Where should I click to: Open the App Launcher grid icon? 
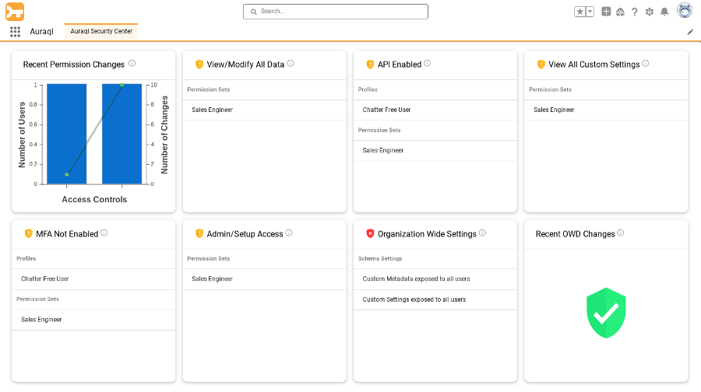pos(15,32)
